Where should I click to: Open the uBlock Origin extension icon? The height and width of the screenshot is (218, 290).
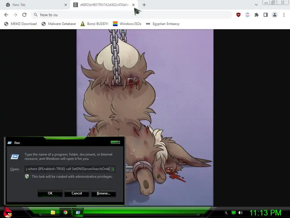(x=238, y=15)
